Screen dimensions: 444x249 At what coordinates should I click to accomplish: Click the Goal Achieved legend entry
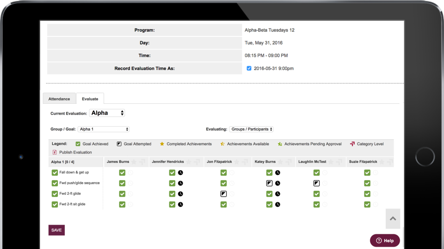tap(92, 144)
